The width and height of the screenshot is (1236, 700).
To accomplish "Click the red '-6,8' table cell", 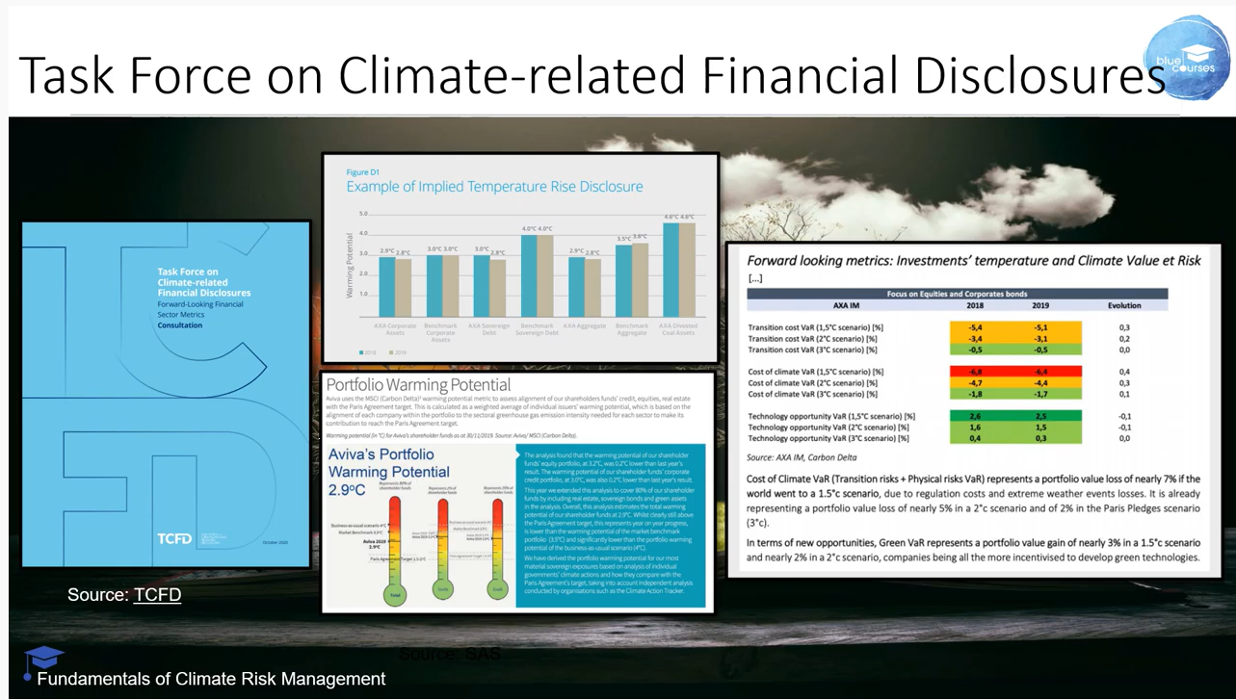I will coord(976,372).
